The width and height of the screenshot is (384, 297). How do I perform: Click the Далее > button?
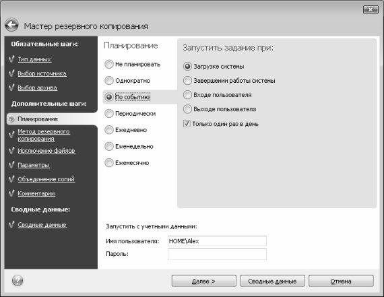(203, 281)
